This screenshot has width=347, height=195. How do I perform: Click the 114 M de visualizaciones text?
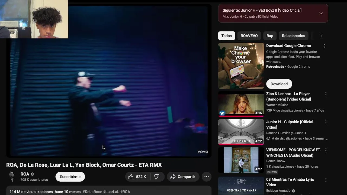(31, 192)
